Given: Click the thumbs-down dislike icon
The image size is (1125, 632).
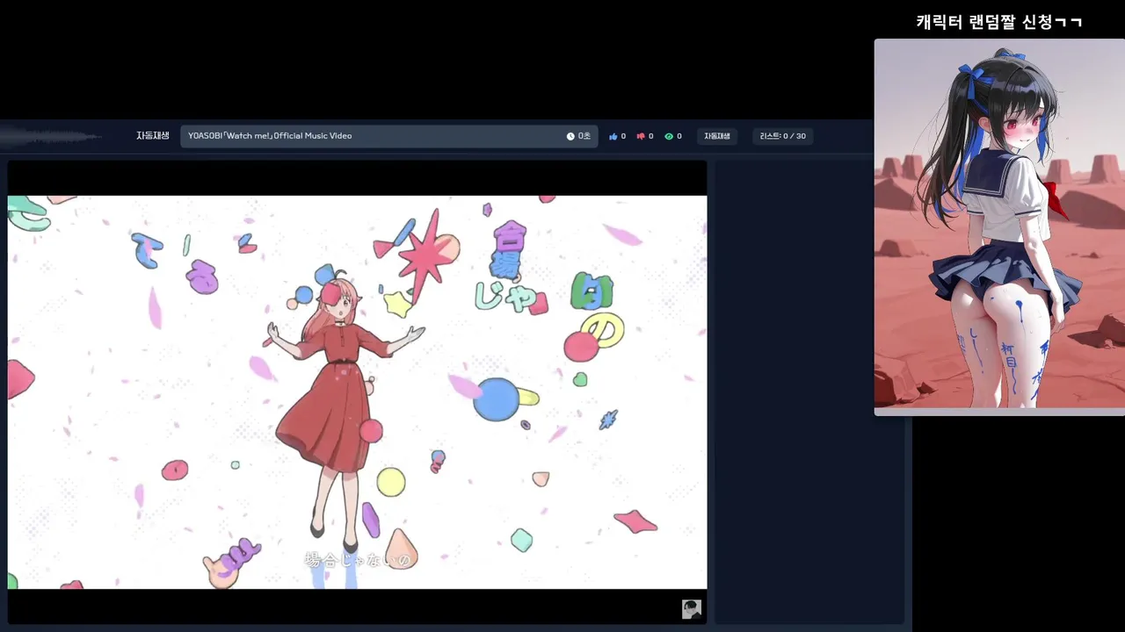Looking at the screenshot, I should [641, 136].
